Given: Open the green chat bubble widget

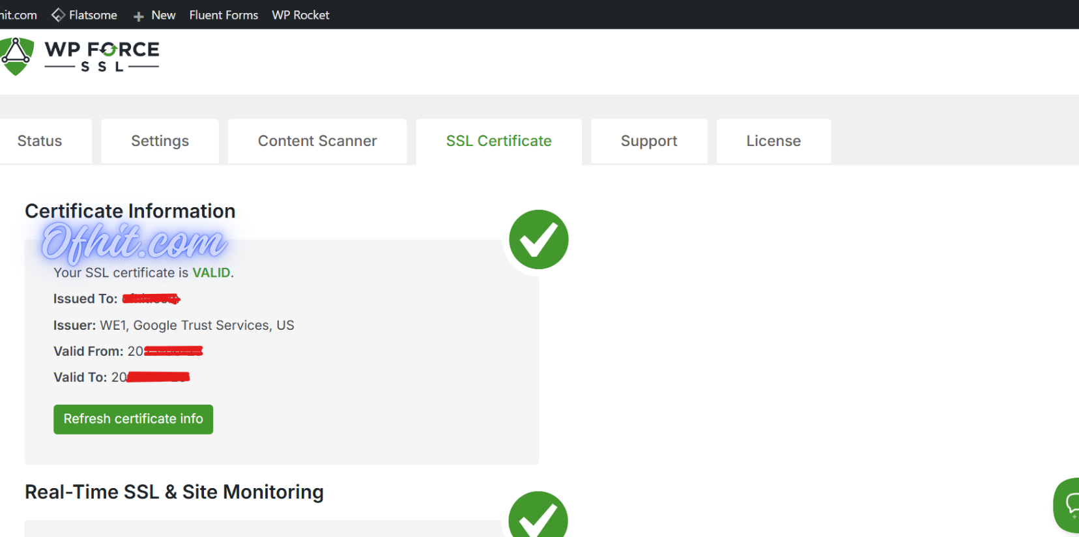Looking at the screenshot, I should (1069, 504).
